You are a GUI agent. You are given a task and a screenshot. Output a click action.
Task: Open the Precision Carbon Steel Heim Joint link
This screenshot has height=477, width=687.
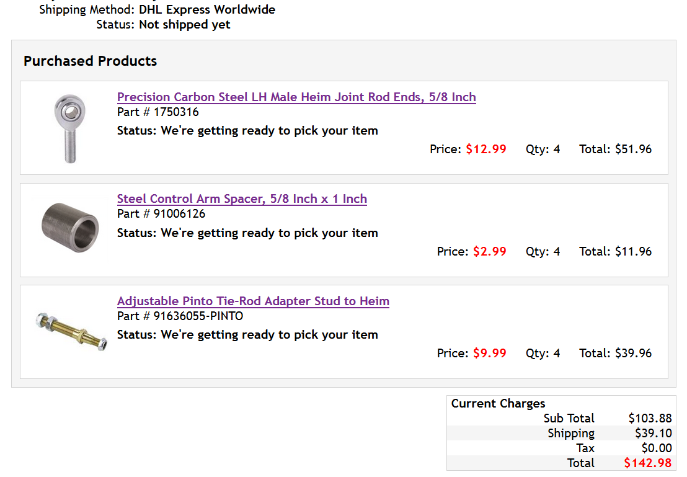coord(296,97)
